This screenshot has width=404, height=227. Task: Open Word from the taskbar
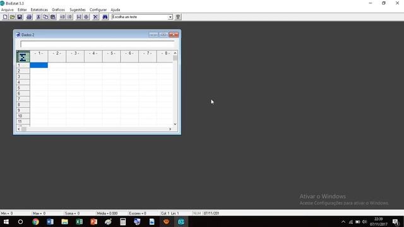pos(50,222)
